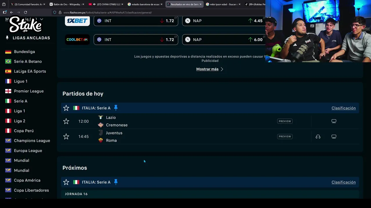Click the padlock site security icon

tap(60, 12)
